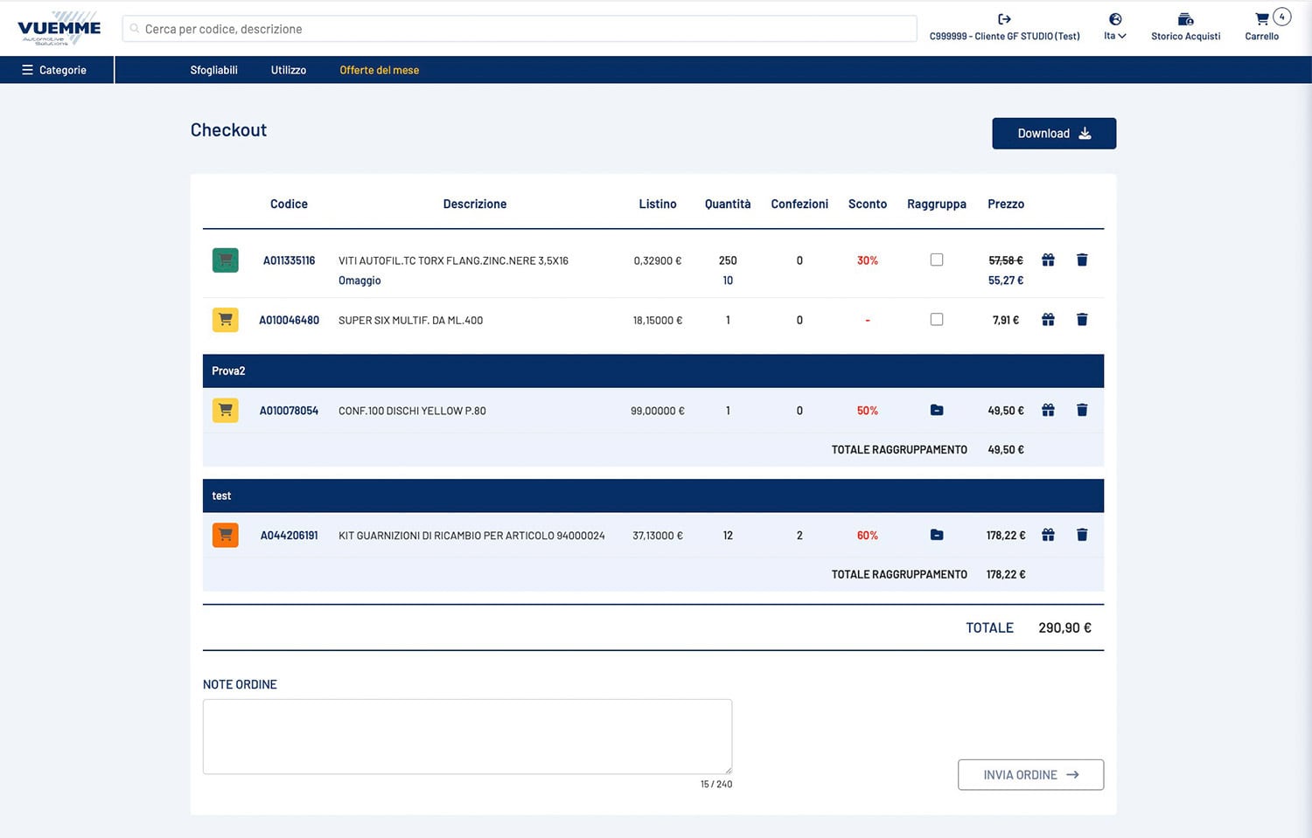Click the orange cart icon for A044206191

(225, 535)
